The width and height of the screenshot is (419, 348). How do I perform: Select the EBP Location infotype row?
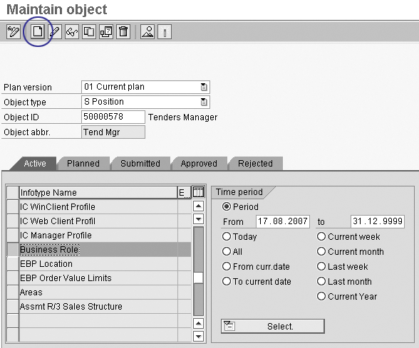(98, 263)
